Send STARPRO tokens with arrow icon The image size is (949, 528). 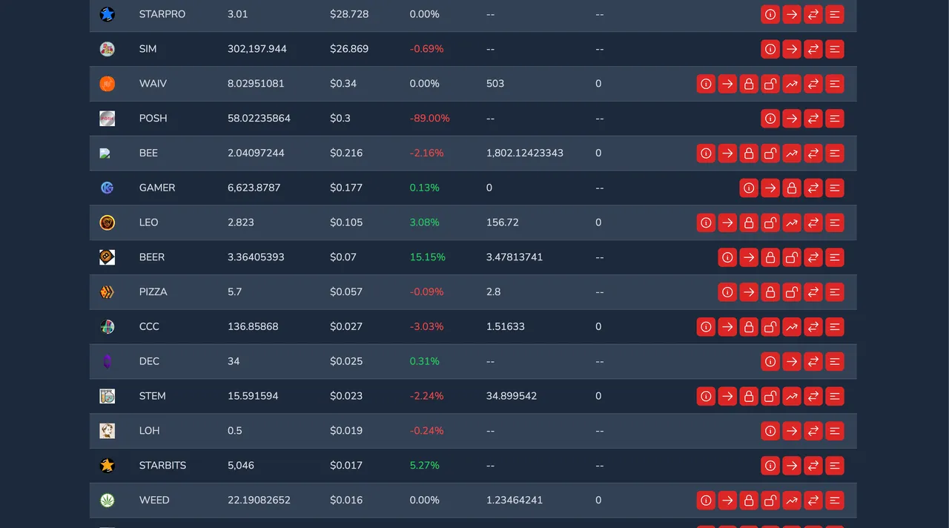pos(792,14)
